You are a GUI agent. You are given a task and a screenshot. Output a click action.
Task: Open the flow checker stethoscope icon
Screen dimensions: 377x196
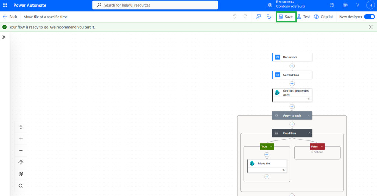click(269, 17)
